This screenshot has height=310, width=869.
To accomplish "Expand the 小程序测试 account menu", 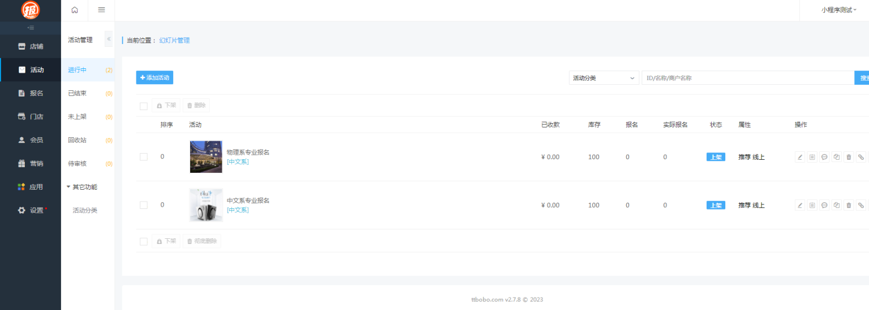I will 839,10.
